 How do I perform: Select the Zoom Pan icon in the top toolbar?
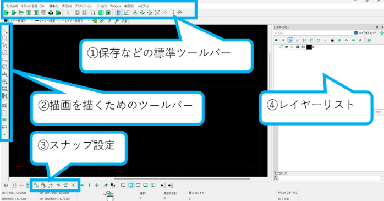click(179, 13)
